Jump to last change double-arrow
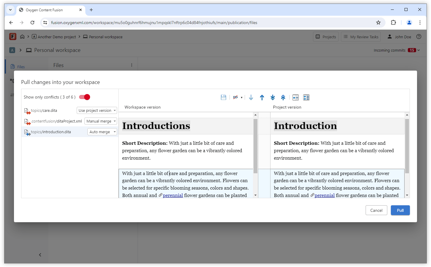The height and width of the screenshot is (267, 431). pos(273,97)
